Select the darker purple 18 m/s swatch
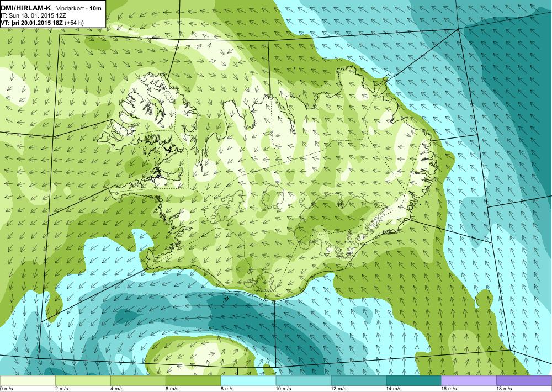 524,381
